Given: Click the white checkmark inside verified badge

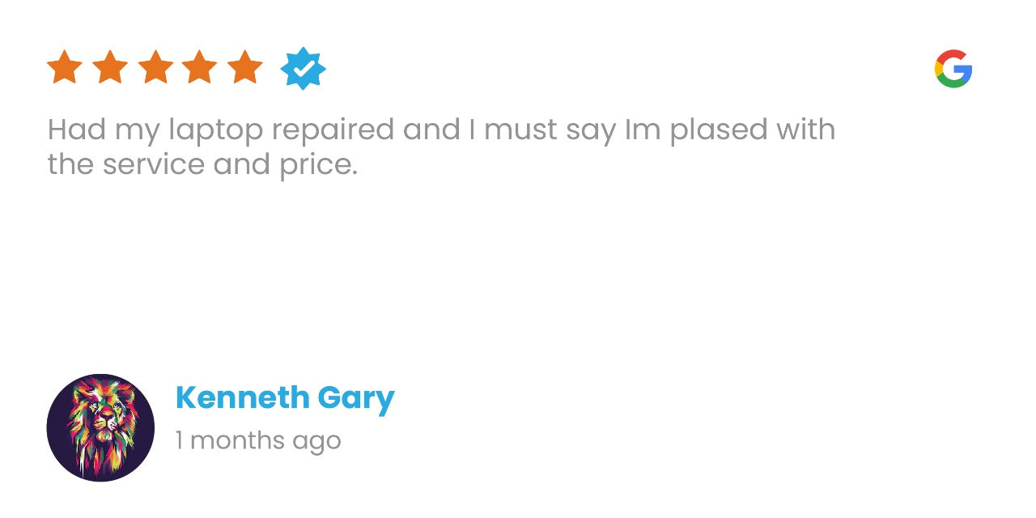Looking at the screenshot, I should [x=304, y=70].
